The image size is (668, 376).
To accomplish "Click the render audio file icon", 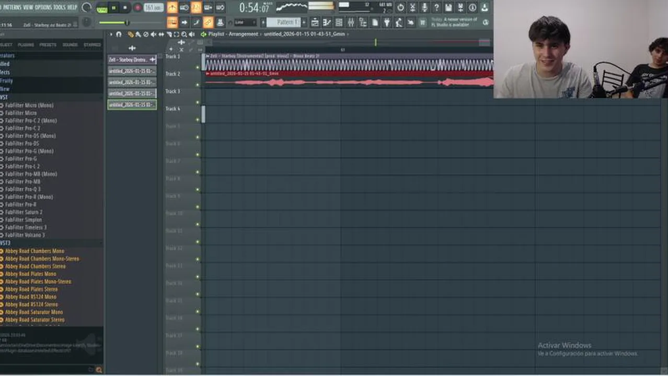I will tap(460, 7).
